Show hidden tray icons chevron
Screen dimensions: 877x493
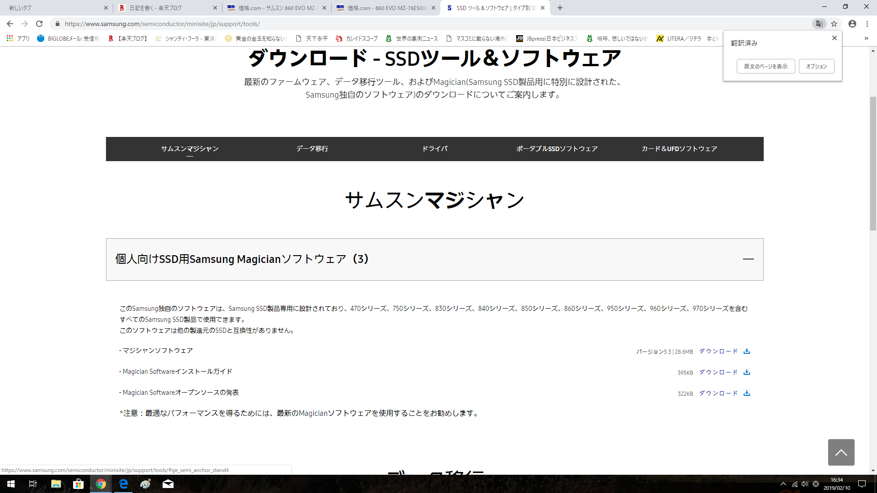pyautogui.click(x=783, y=484)
